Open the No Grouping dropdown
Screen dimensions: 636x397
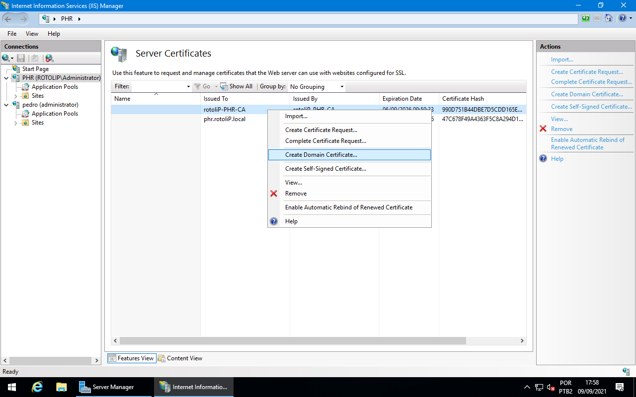click(x=316, y=86)
